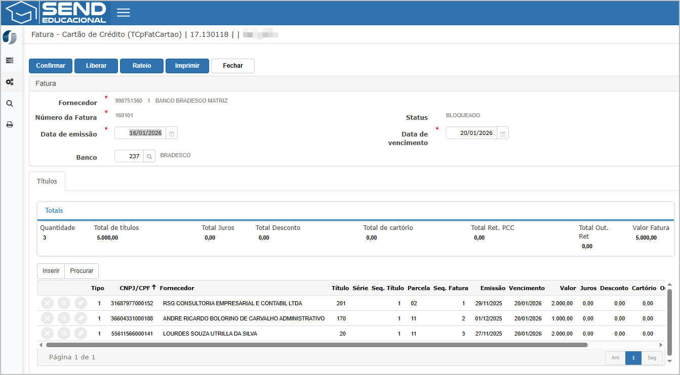Open calendar for Data de vencimento

point(503,133)
